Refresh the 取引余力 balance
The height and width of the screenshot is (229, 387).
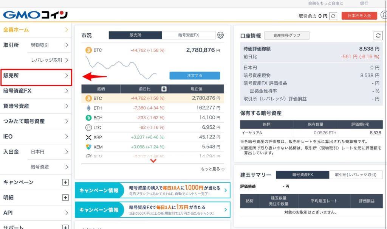[x=333, y=16]
